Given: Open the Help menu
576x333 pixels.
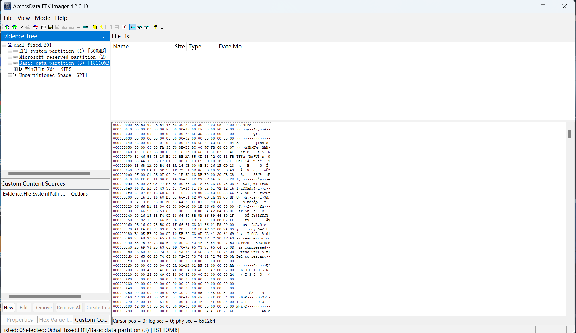Looking at the screenshot, I should pyautogui.click(x=61, y=18).
